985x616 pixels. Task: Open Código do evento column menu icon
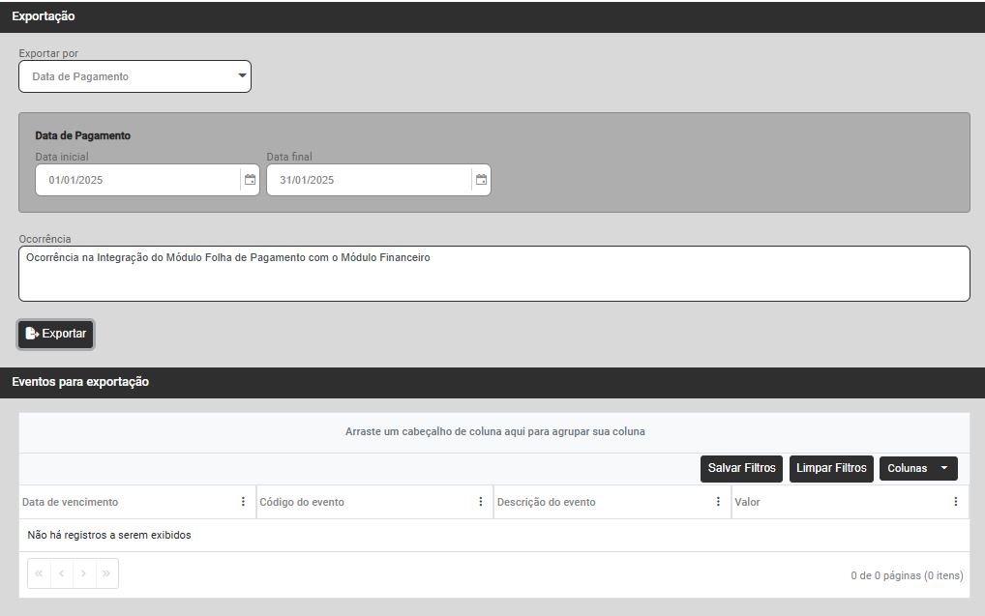pos(481,502)
